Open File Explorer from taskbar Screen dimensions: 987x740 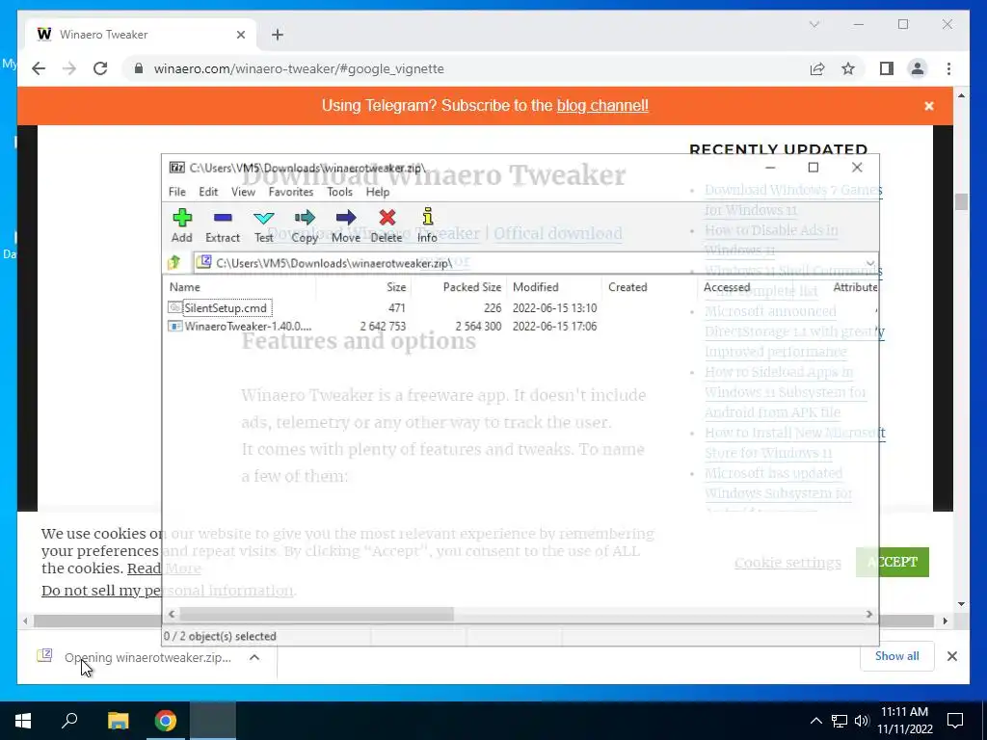pos(118,721)
